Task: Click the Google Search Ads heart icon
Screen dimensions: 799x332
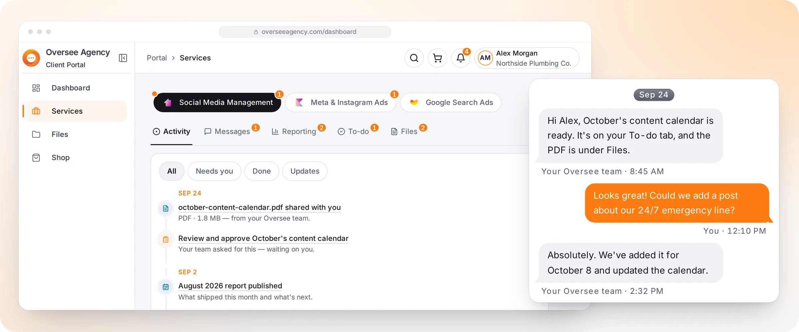Action: [414, 103]
